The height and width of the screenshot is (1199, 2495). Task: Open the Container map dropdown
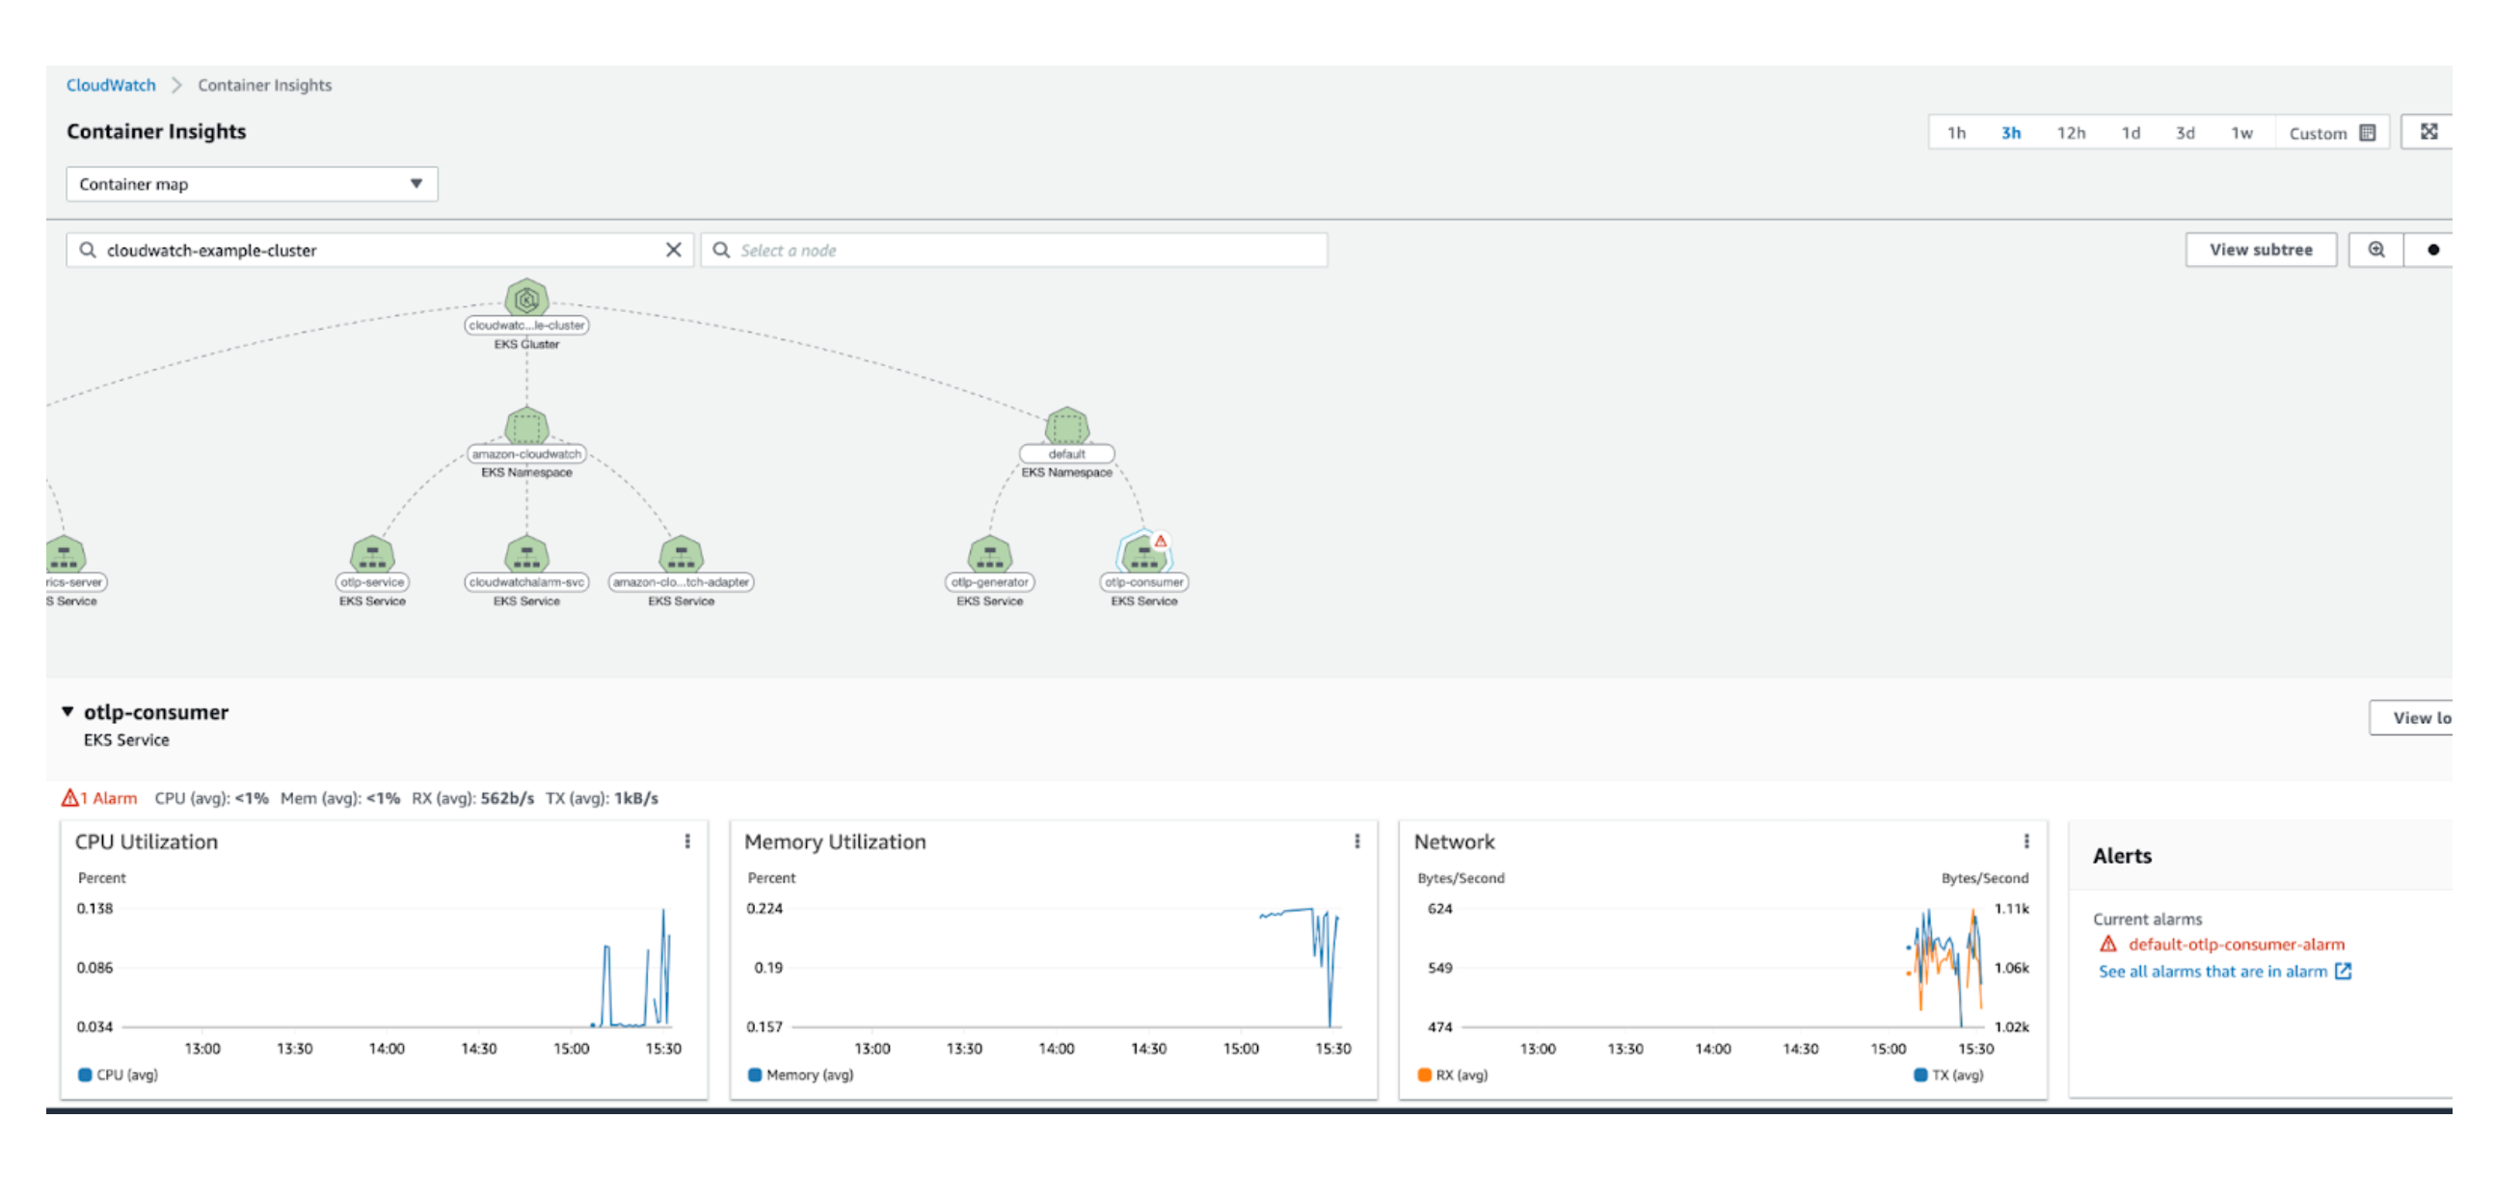tap(251, 184)
